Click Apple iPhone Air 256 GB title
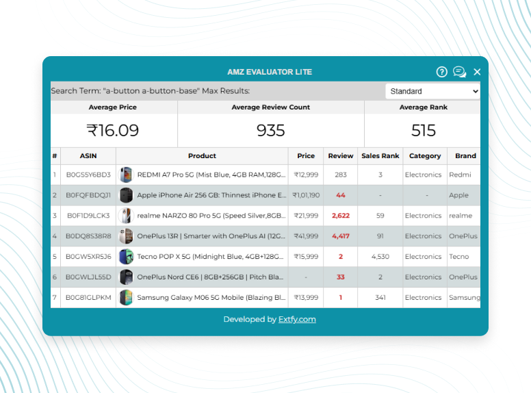Viewport: 531px width, 393px height. pos(211,195)
